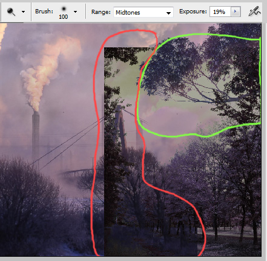Click the Range: label

[x=101, y=12]
